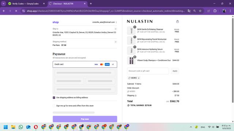Stop loading this page
The image size is (234, 131).
16,11
